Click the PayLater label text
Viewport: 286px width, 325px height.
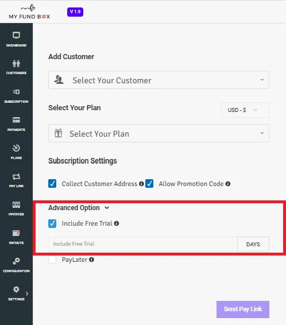click(75, 260)
